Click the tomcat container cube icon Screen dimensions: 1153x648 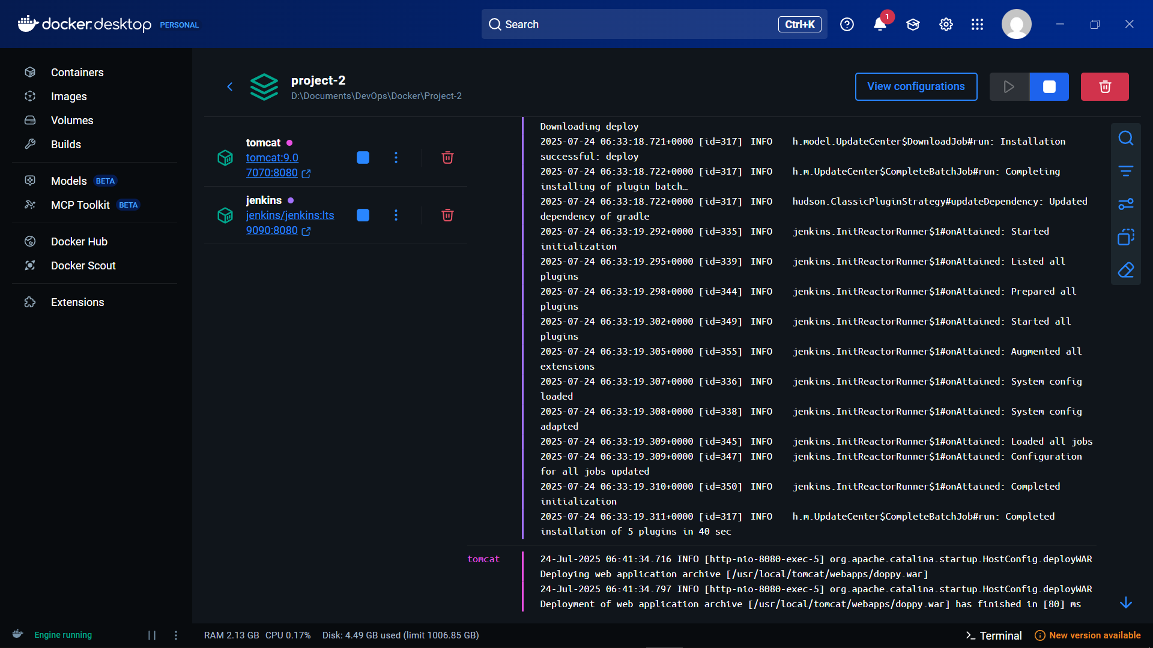pyautogui.click(x=225, y=158)
